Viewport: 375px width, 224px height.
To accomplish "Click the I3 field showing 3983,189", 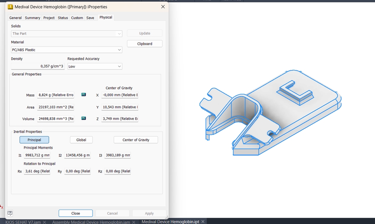I will (118, 155).
